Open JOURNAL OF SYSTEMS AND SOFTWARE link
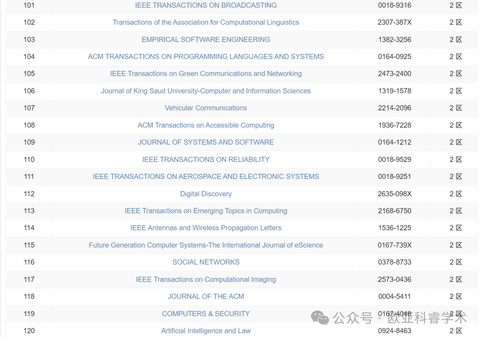Image resolution: width=482 pixels, height=337 pixels. click(206, 142)
